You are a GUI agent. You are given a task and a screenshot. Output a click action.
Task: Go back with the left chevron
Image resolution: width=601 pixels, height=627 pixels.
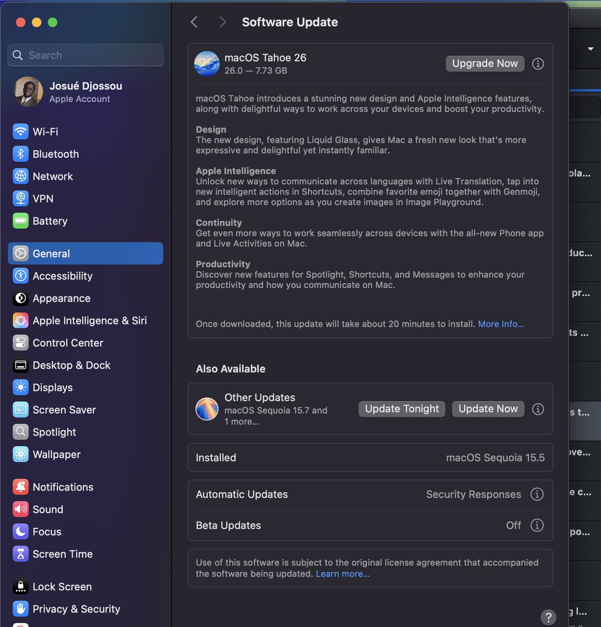[x=194, y=22]
